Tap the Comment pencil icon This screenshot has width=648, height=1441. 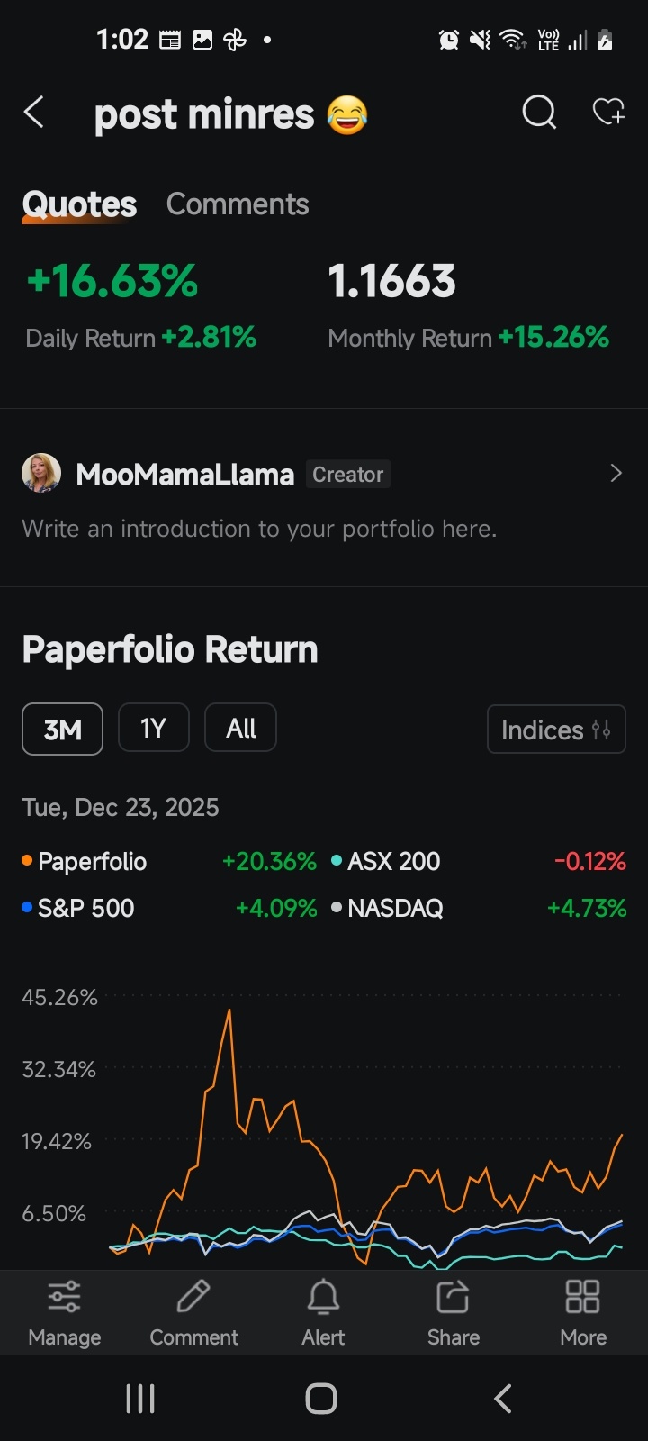pyautogui.click(x=193, y=1297)
